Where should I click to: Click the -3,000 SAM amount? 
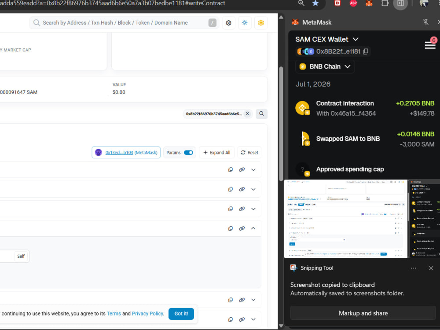pos(417,144)
